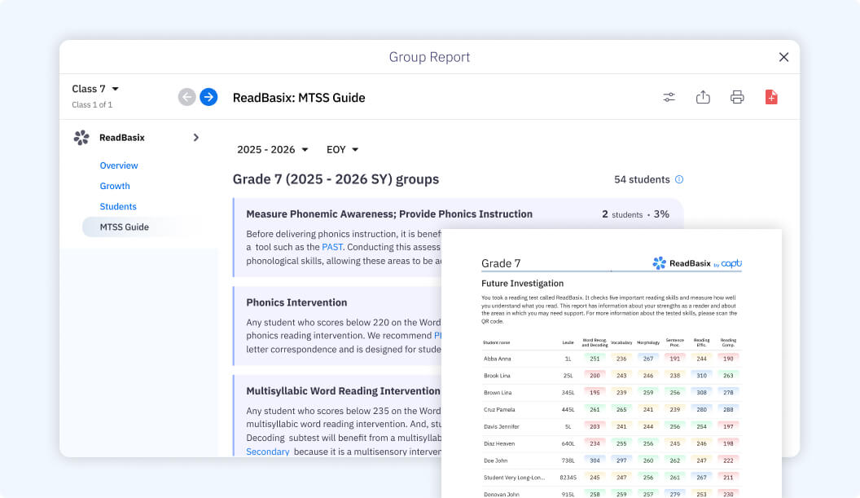Click the '2 students · 3%' count
860x498 pixels.
point(635,214)
